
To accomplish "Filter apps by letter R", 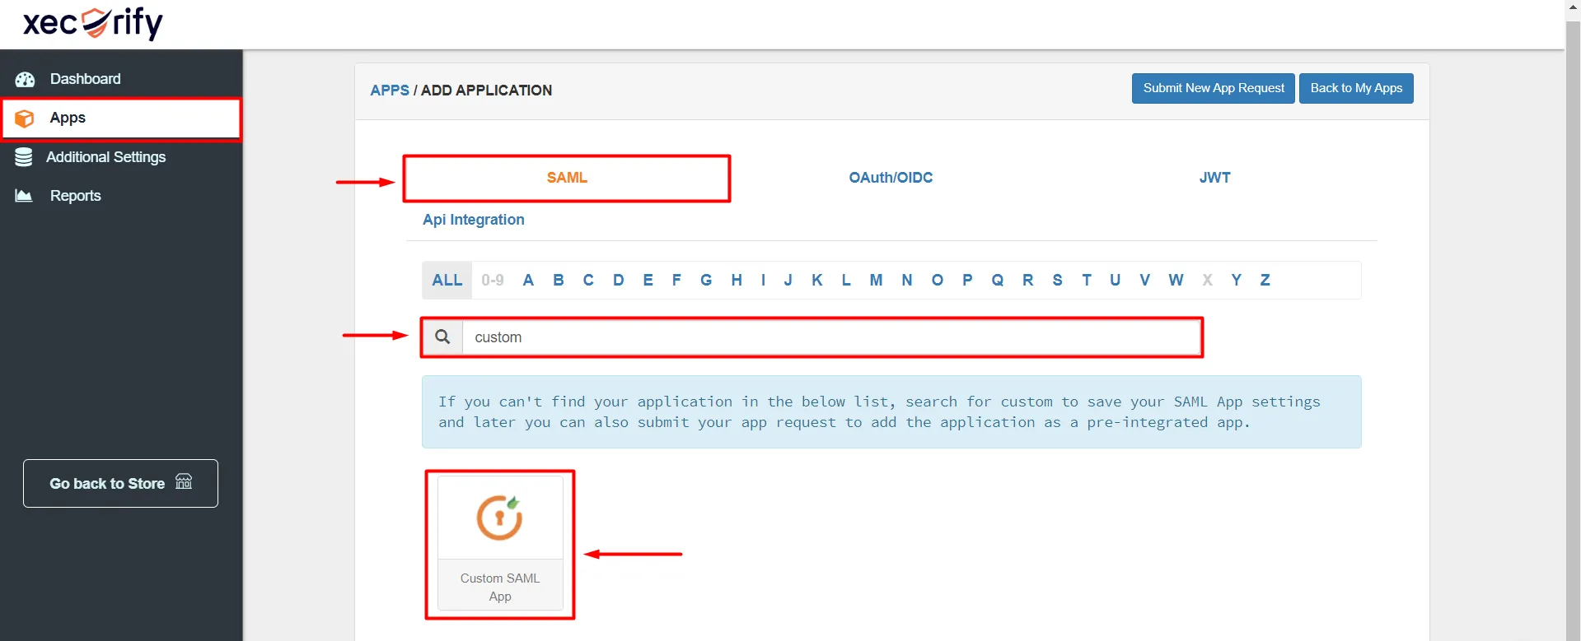I will [x=1028, y=280].
